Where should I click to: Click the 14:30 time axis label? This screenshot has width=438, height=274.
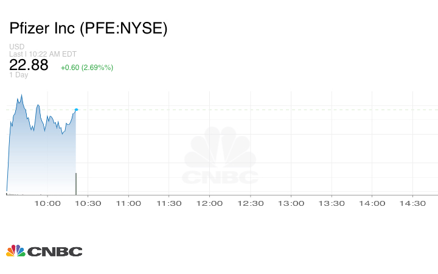(x=412, y=204)
